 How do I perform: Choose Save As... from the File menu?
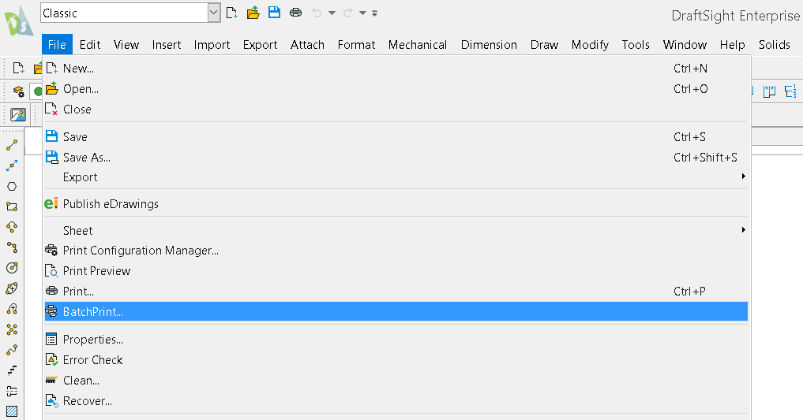click(396, 158)
